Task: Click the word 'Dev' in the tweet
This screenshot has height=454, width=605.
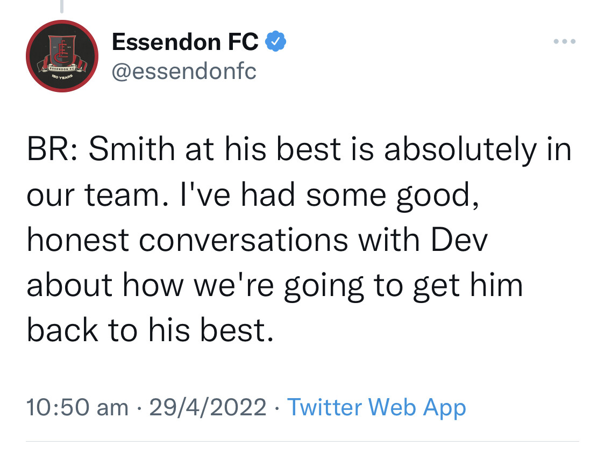Action: (459, 240)
